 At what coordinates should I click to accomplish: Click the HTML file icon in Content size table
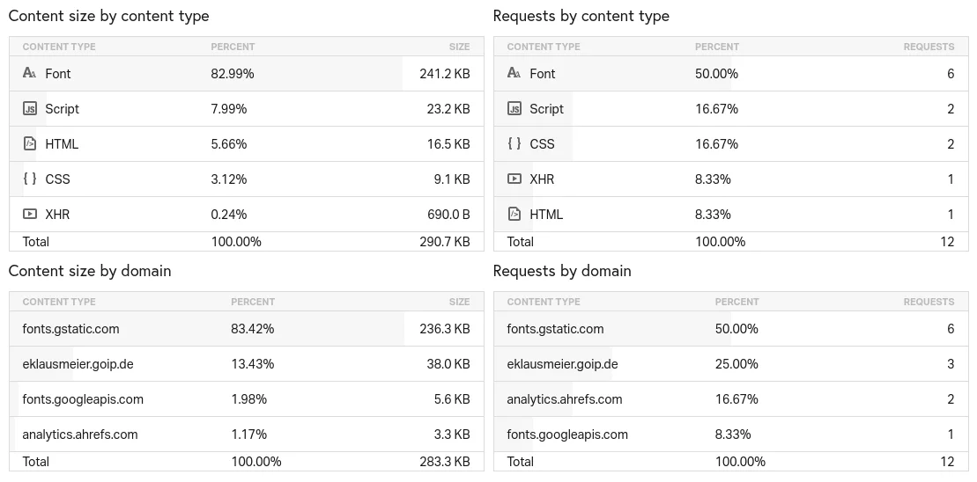pos(30,144)
